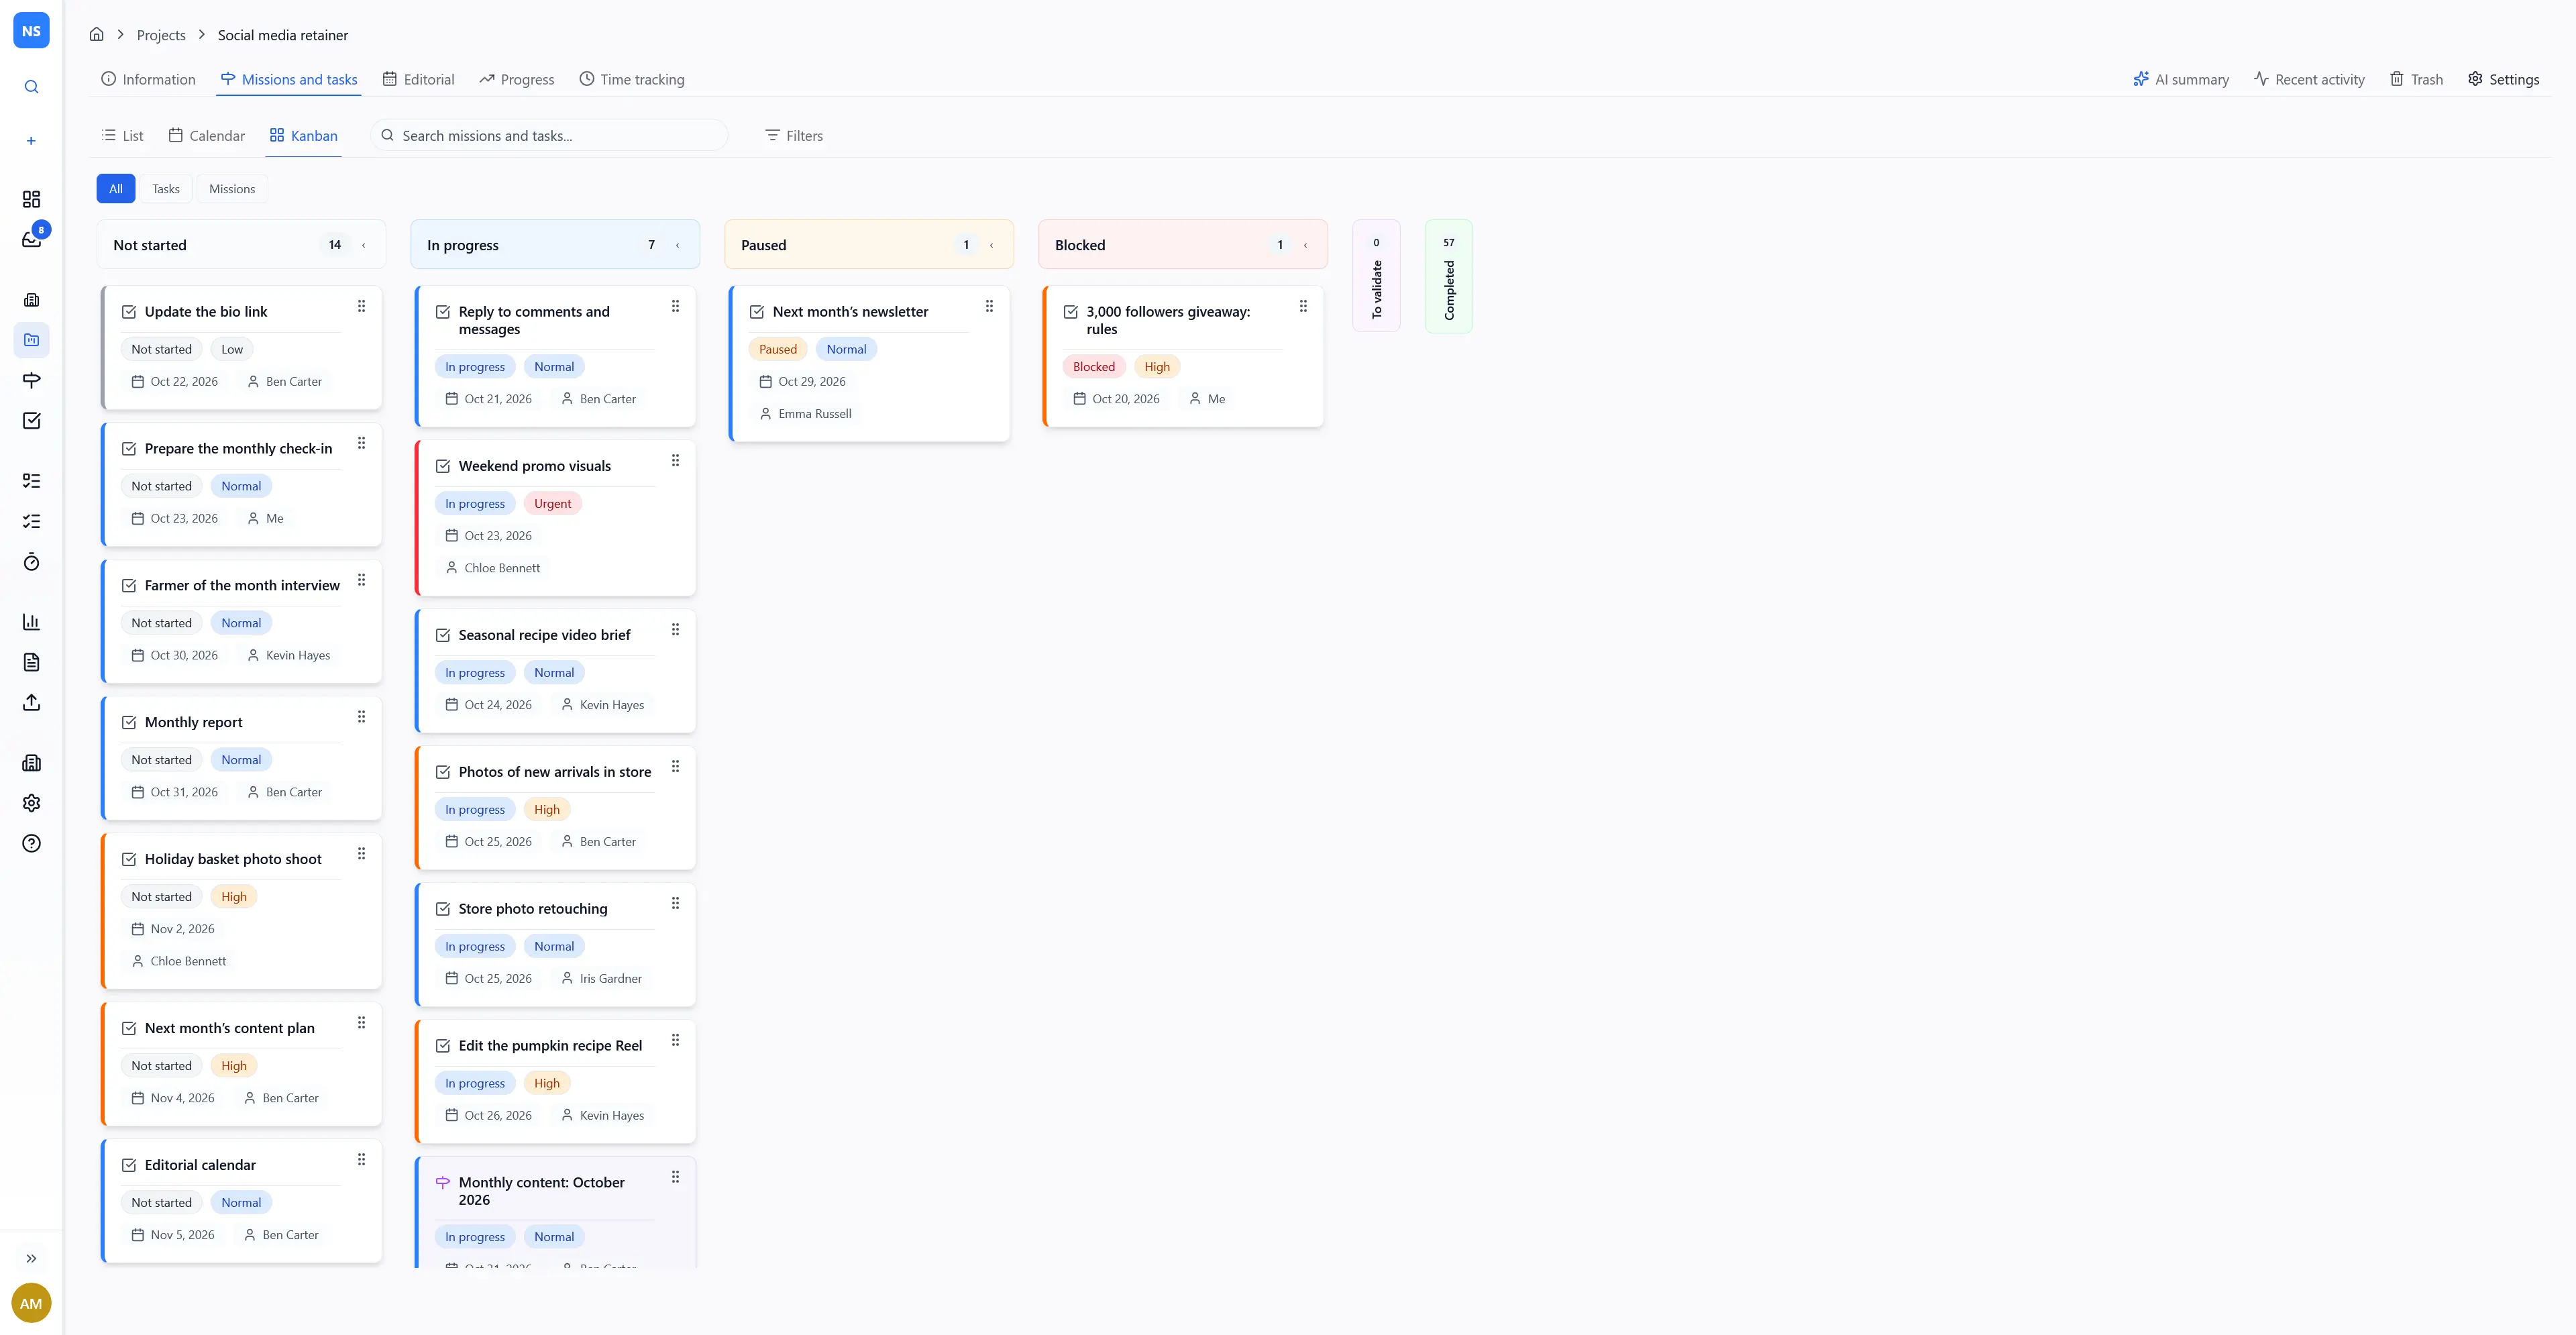Open the Trash
The image size is (2576, 1335).
[2416, 79]
